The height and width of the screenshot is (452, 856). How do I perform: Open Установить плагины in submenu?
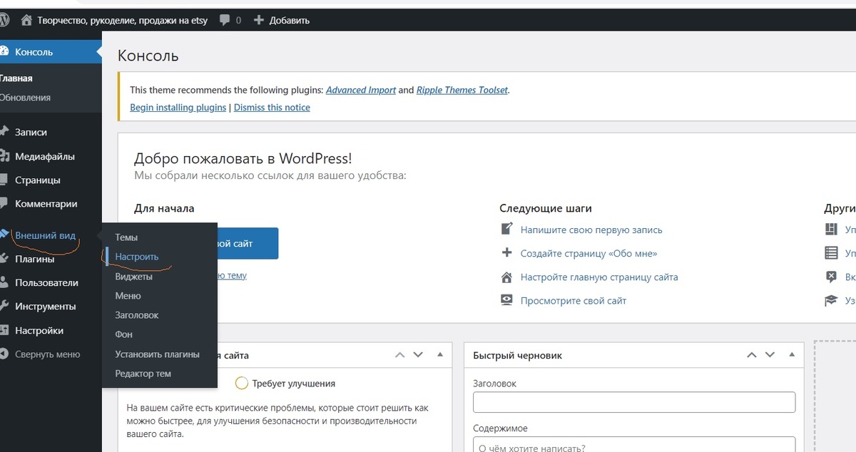(x=157, y=354)
